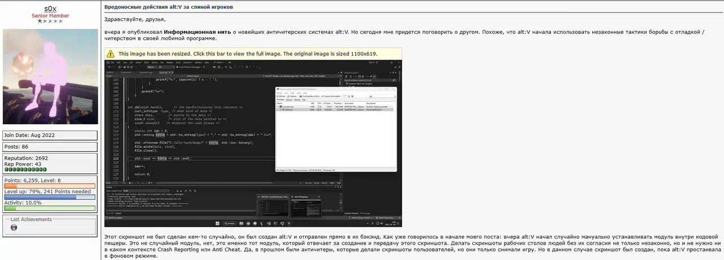Click the s0x avatar image
724x260 pixels.
pos(50,76)
